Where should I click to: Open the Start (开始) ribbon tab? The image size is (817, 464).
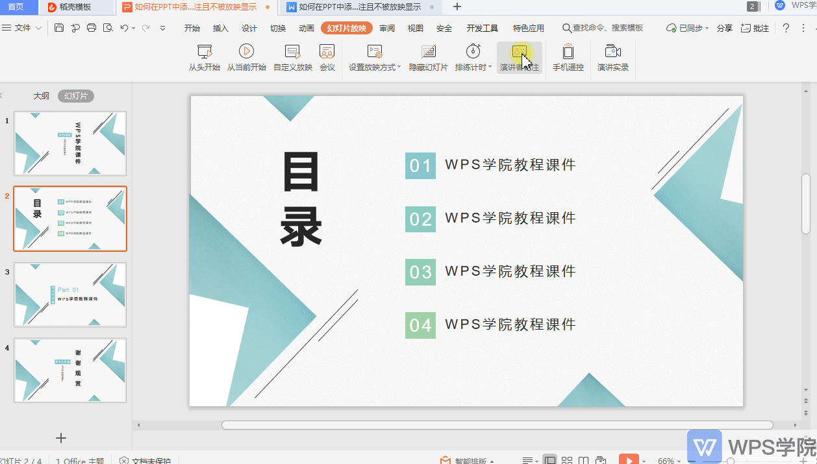[x=192, y=28]
